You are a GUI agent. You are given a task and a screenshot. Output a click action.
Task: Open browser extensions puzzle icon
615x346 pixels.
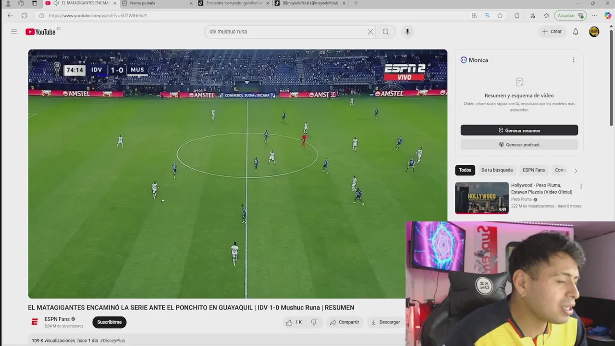tap(517, 15)
